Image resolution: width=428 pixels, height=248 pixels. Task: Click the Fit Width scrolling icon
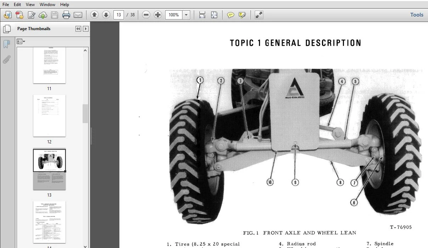202,15
